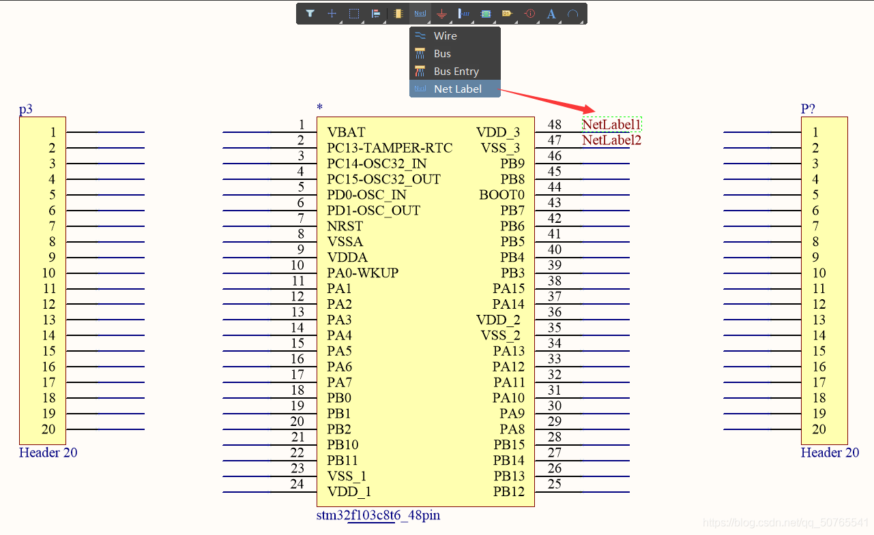Click the PB12 pin name

[510, 492]
